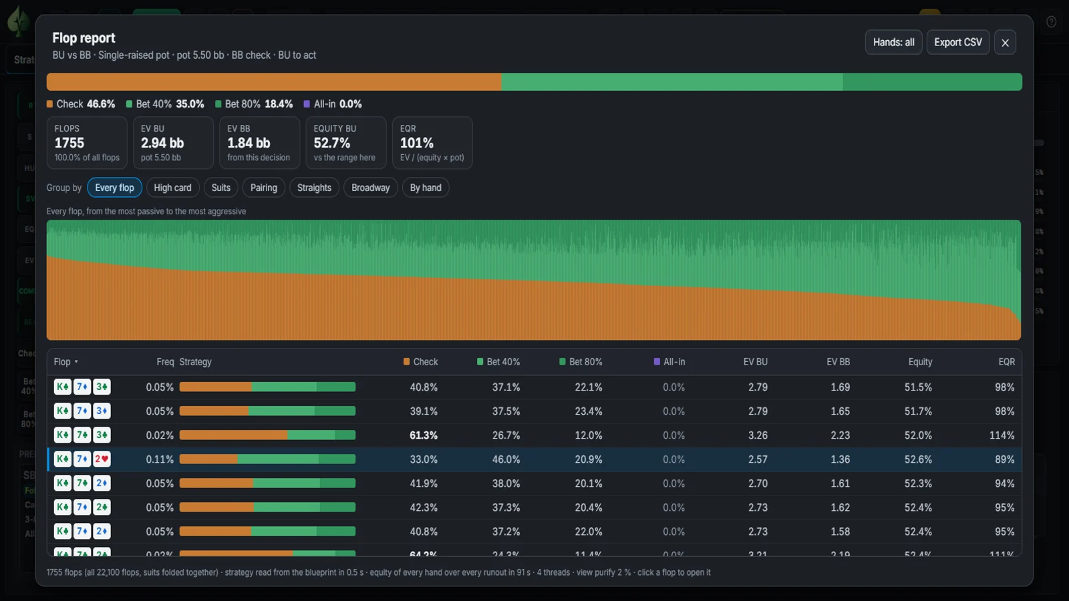Click the Bet 40% 35.0% legend entry
Image resolution: width=1069 pixels, height=601 pixels.
point(165,104)
